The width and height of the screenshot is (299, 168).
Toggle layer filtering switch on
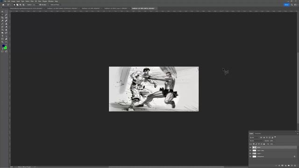275,137
